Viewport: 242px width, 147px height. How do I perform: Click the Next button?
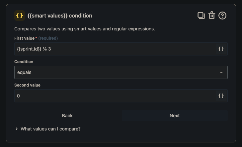coord(175,116)
